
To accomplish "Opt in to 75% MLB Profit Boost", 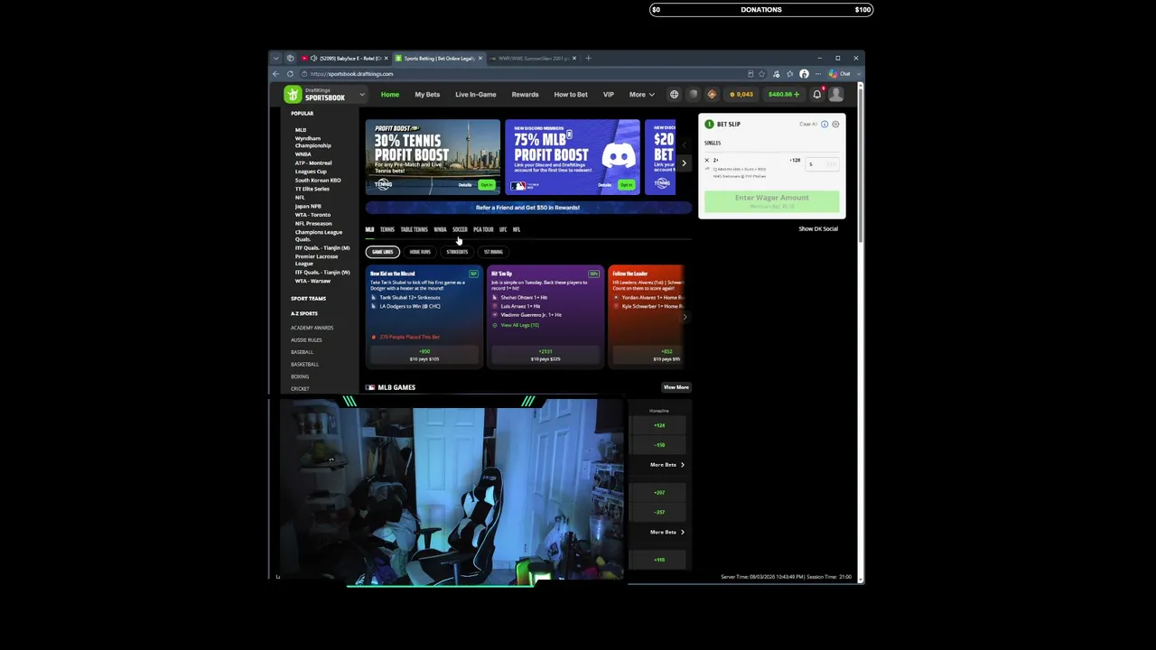I will click(x=627, y=185).
